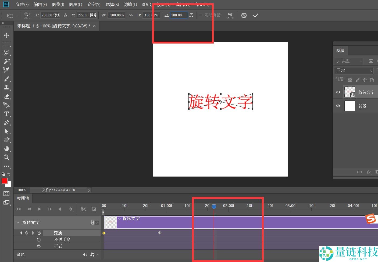Open the 图层(L) menu
The height and width of the screenshot is (262, 378).
(x=75, y=5)
